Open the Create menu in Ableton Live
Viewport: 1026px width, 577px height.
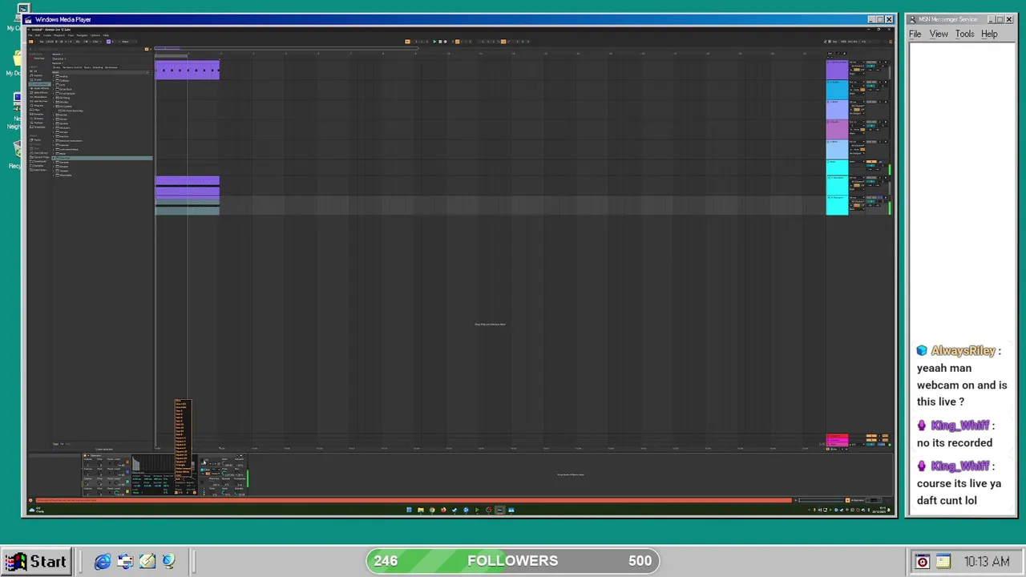point(47,35)
